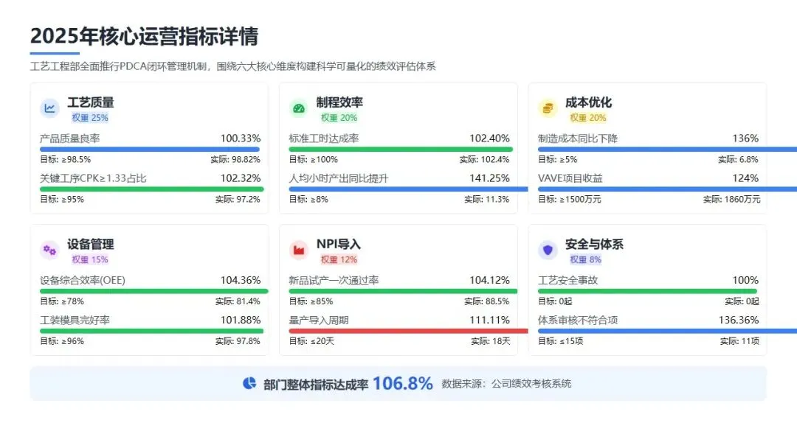This screenshot has height=448, width=797.
Task: Click the 关键工序CPK≥1.33占比 metric label
Action: tap(93, 178)
